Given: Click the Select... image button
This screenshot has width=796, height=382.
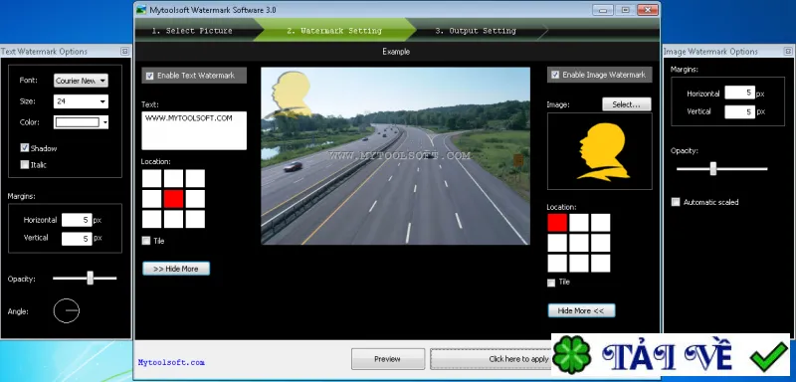Looking at the screenshot, I should [627, 104].
